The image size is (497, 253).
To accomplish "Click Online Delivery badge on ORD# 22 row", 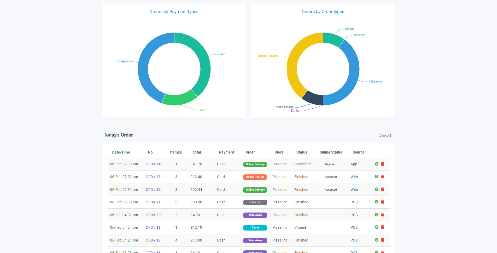I will pos(255,190).
